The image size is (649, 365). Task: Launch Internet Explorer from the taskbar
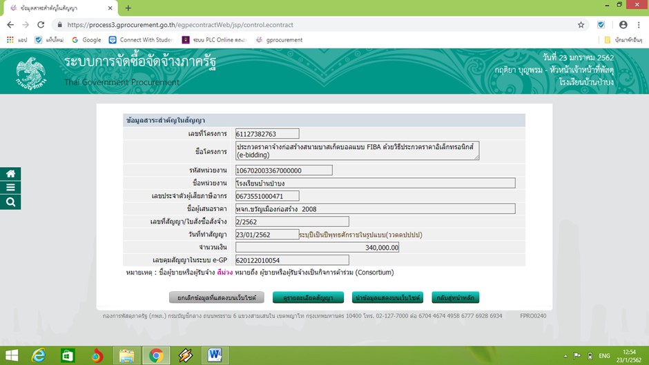[39, 355]
